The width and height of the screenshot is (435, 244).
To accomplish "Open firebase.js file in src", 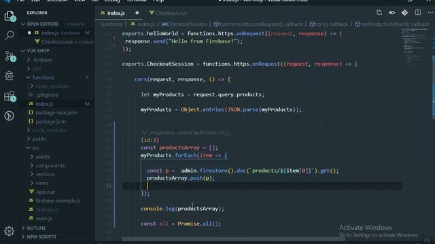I will pyautogui.click(x=47, y=209).
